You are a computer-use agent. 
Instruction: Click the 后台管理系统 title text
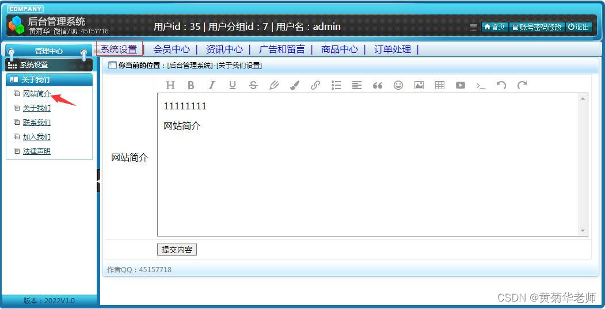pyautogui.click(x=56, y=21)
